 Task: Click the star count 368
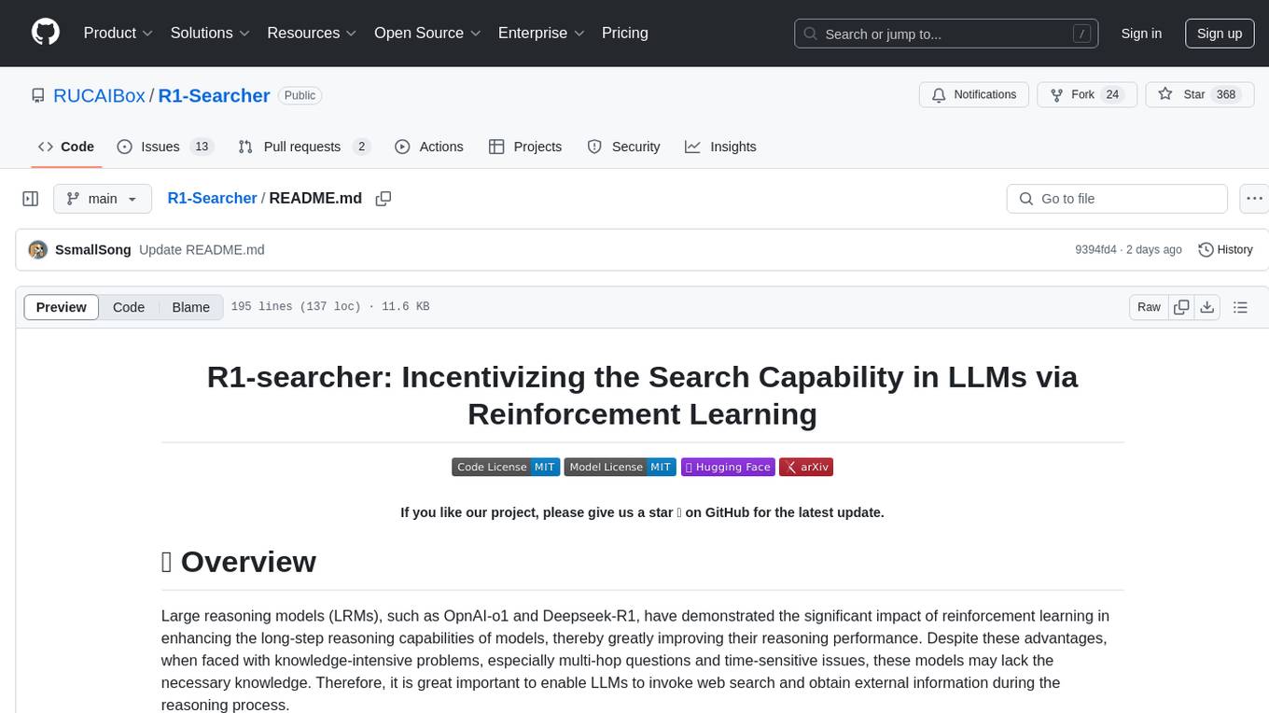1225,95
